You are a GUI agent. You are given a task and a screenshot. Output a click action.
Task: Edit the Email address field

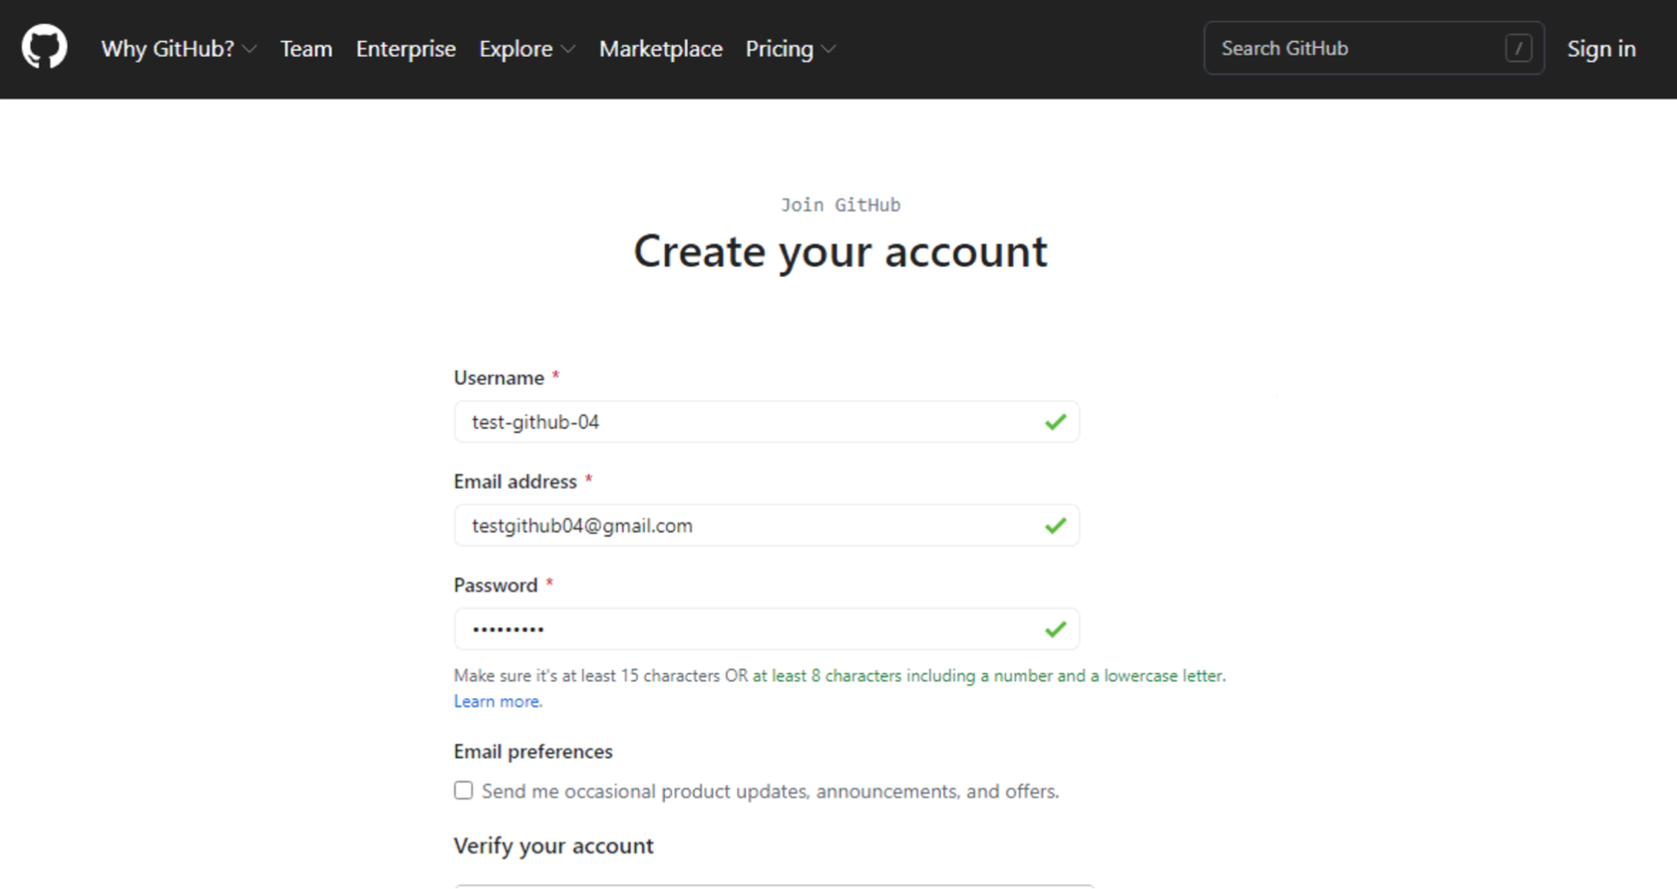[x=767, y=526]
